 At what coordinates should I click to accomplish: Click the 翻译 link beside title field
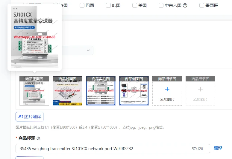(218, 148)
